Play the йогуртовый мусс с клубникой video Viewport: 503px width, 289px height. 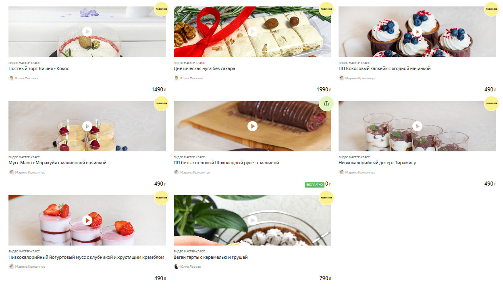pos(87,220)
